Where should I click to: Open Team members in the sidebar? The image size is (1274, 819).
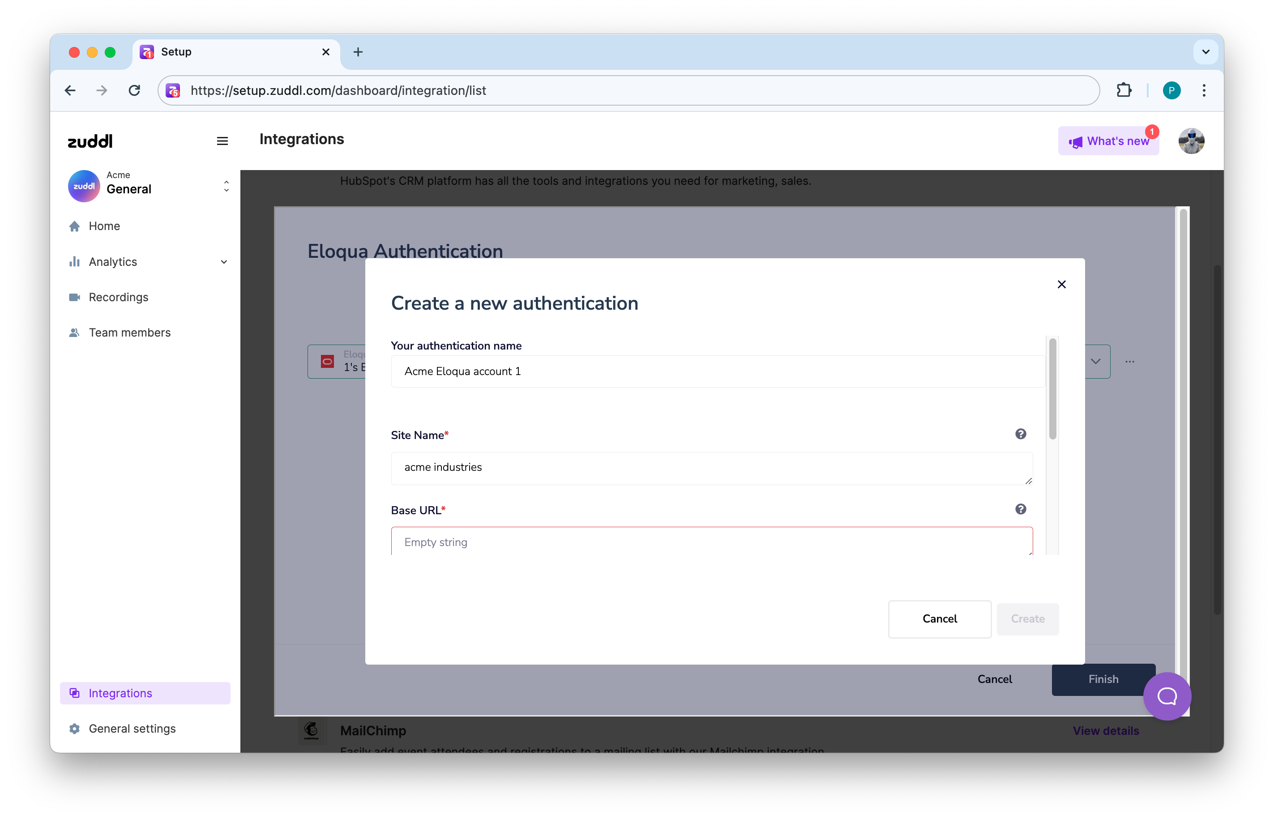pyautogui.click(x=129, y=333)
